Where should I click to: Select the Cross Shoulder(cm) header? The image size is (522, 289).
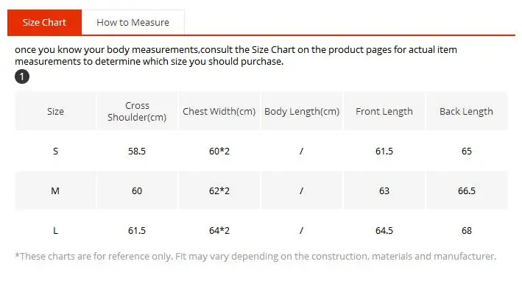click(x=137, y=111)
